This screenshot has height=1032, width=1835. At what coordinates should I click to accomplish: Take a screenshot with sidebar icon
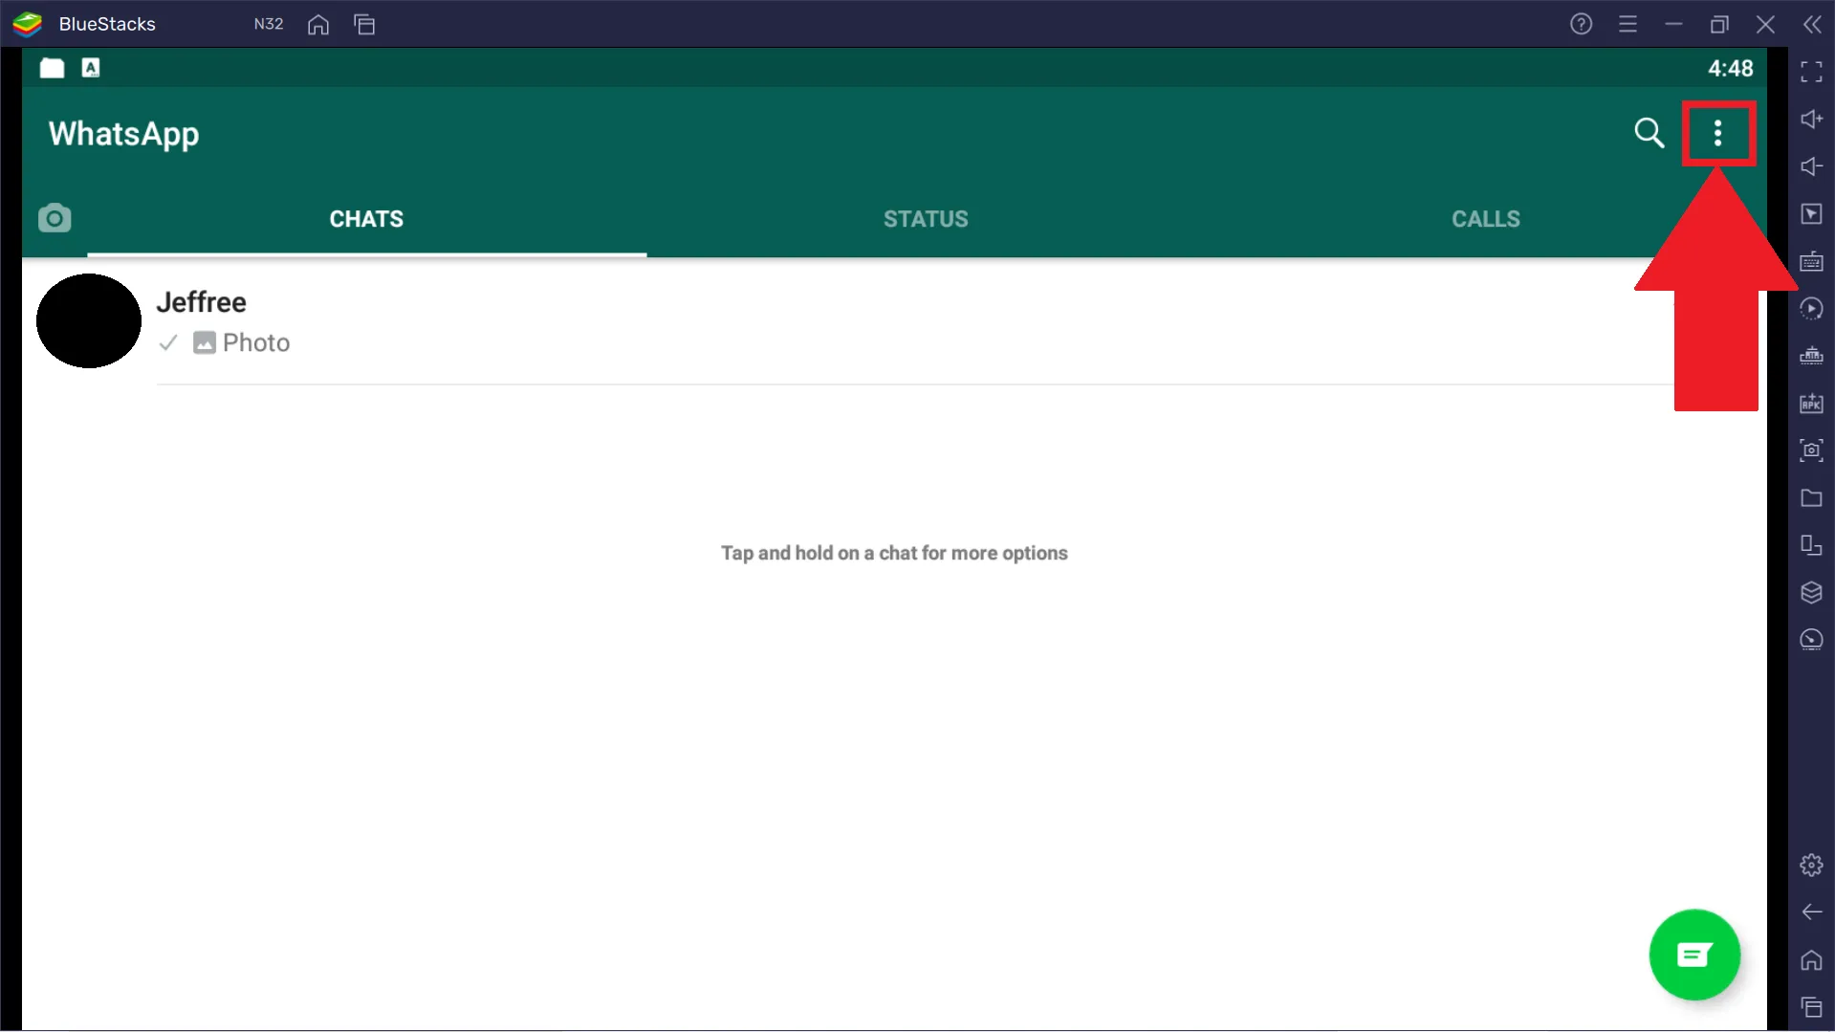[x=1811, y=450]
